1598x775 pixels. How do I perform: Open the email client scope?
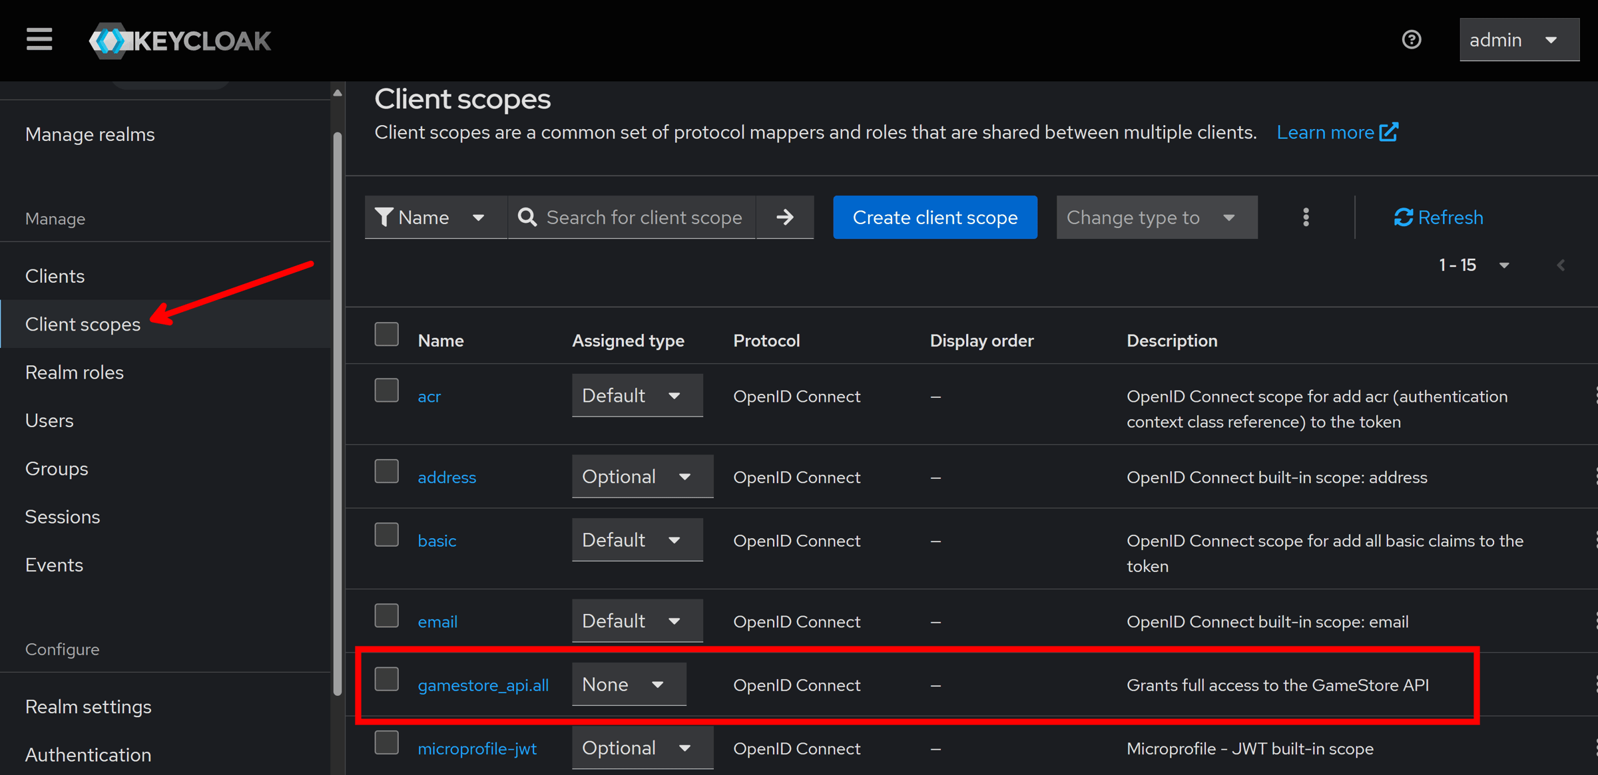coord(437,621)
